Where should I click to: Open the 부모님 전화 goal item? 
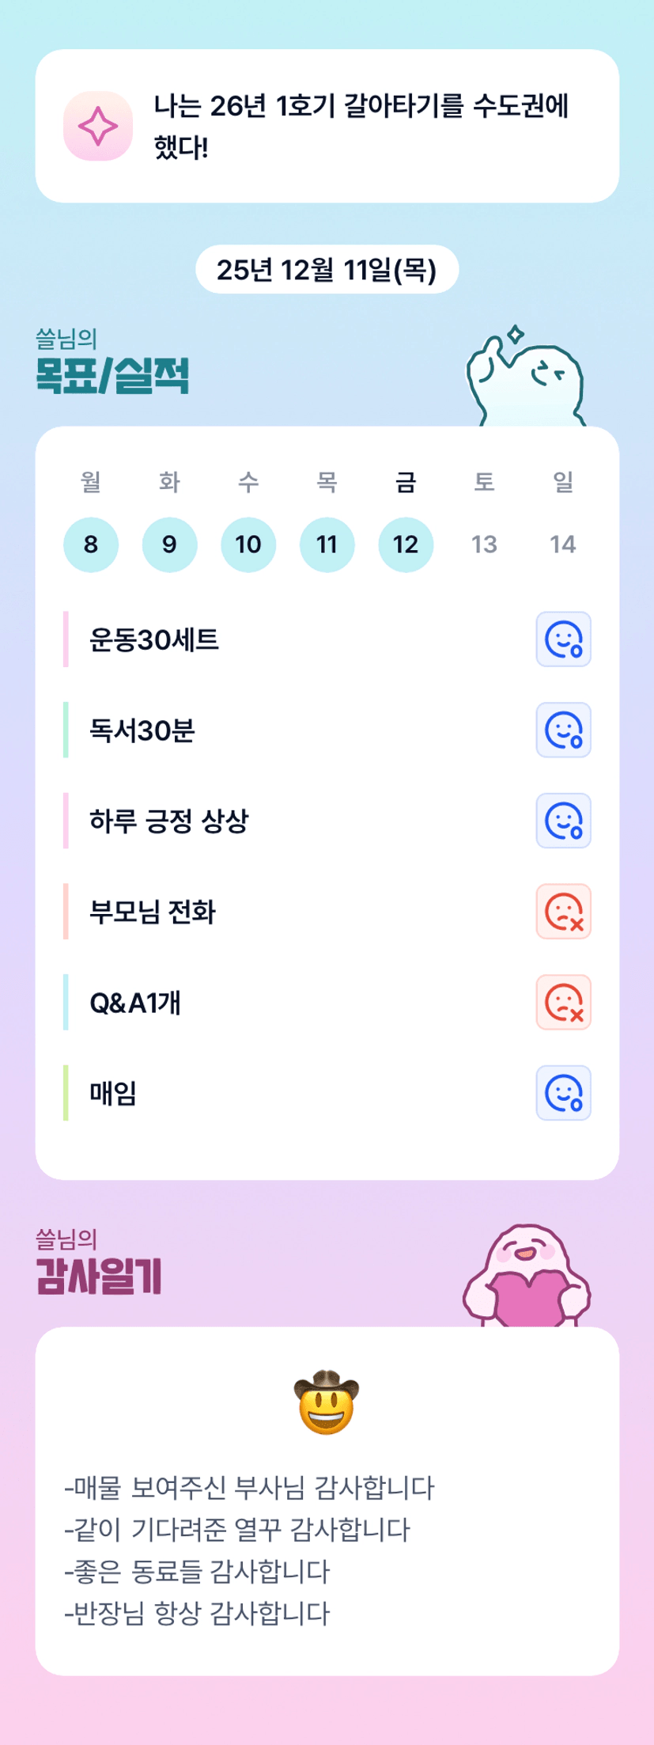pos(153,912)
